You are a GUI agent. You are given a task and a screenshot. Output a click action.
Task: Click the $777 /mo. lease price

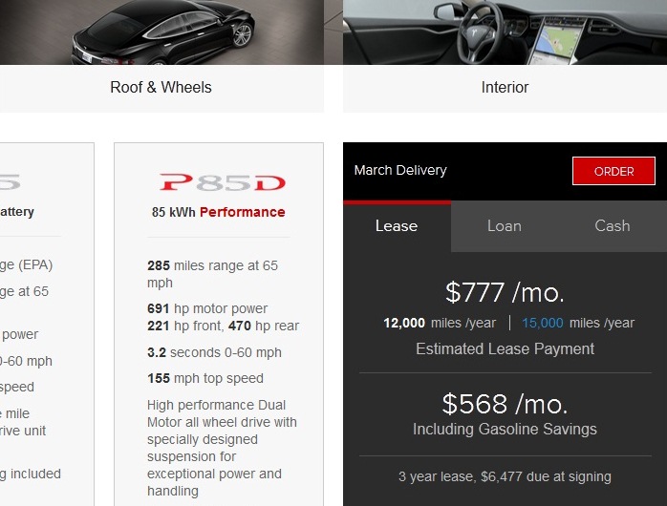(505, 292)
